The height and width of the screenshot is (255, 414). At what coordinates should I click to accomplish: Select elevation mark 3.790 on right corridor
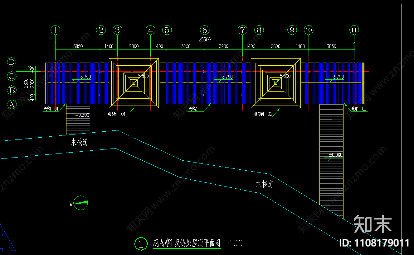tap(338, 77)
